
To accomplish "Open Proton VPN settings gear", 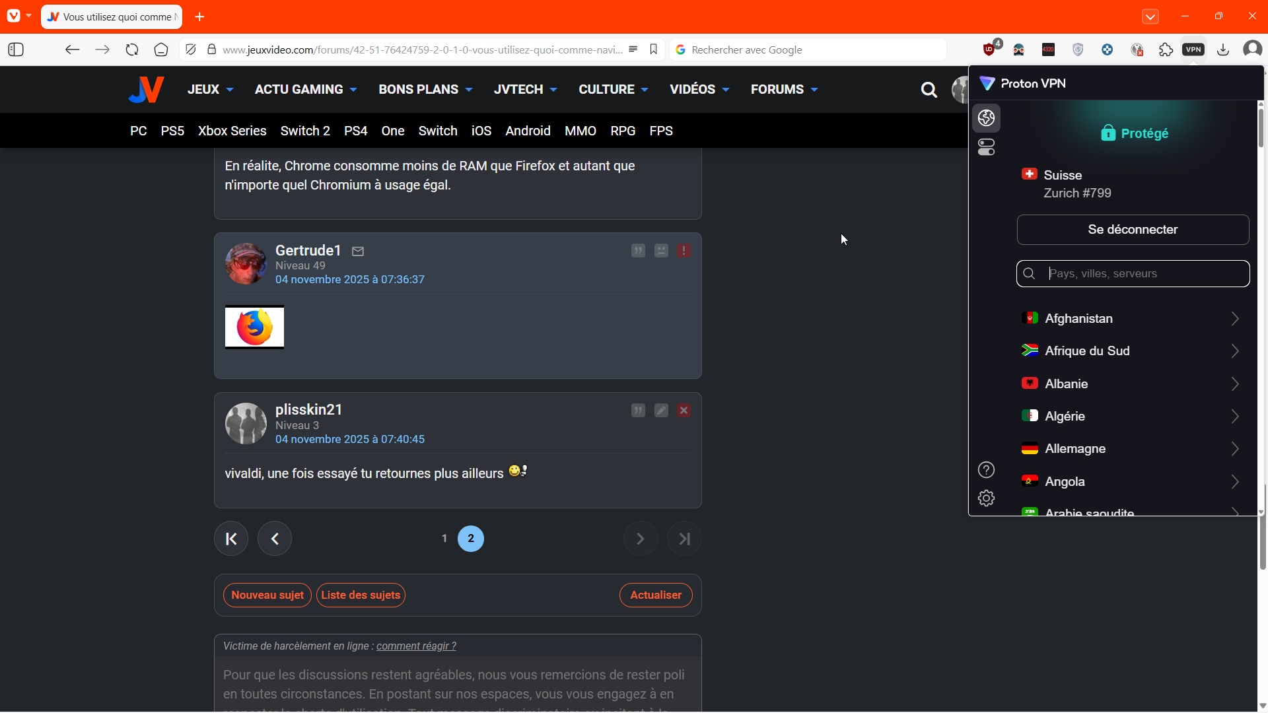I will pos(986,498).
